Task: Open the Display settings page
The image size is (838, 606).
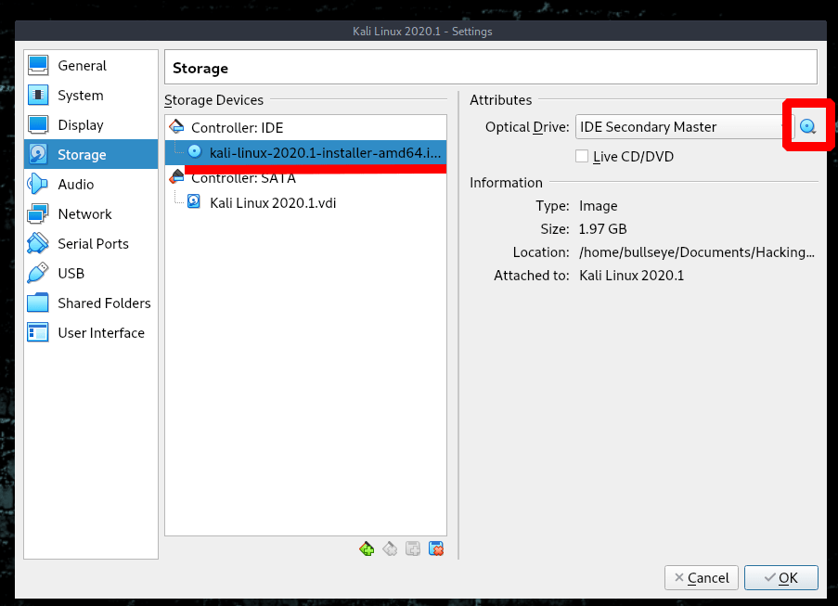Action: (x=91, y=125)
